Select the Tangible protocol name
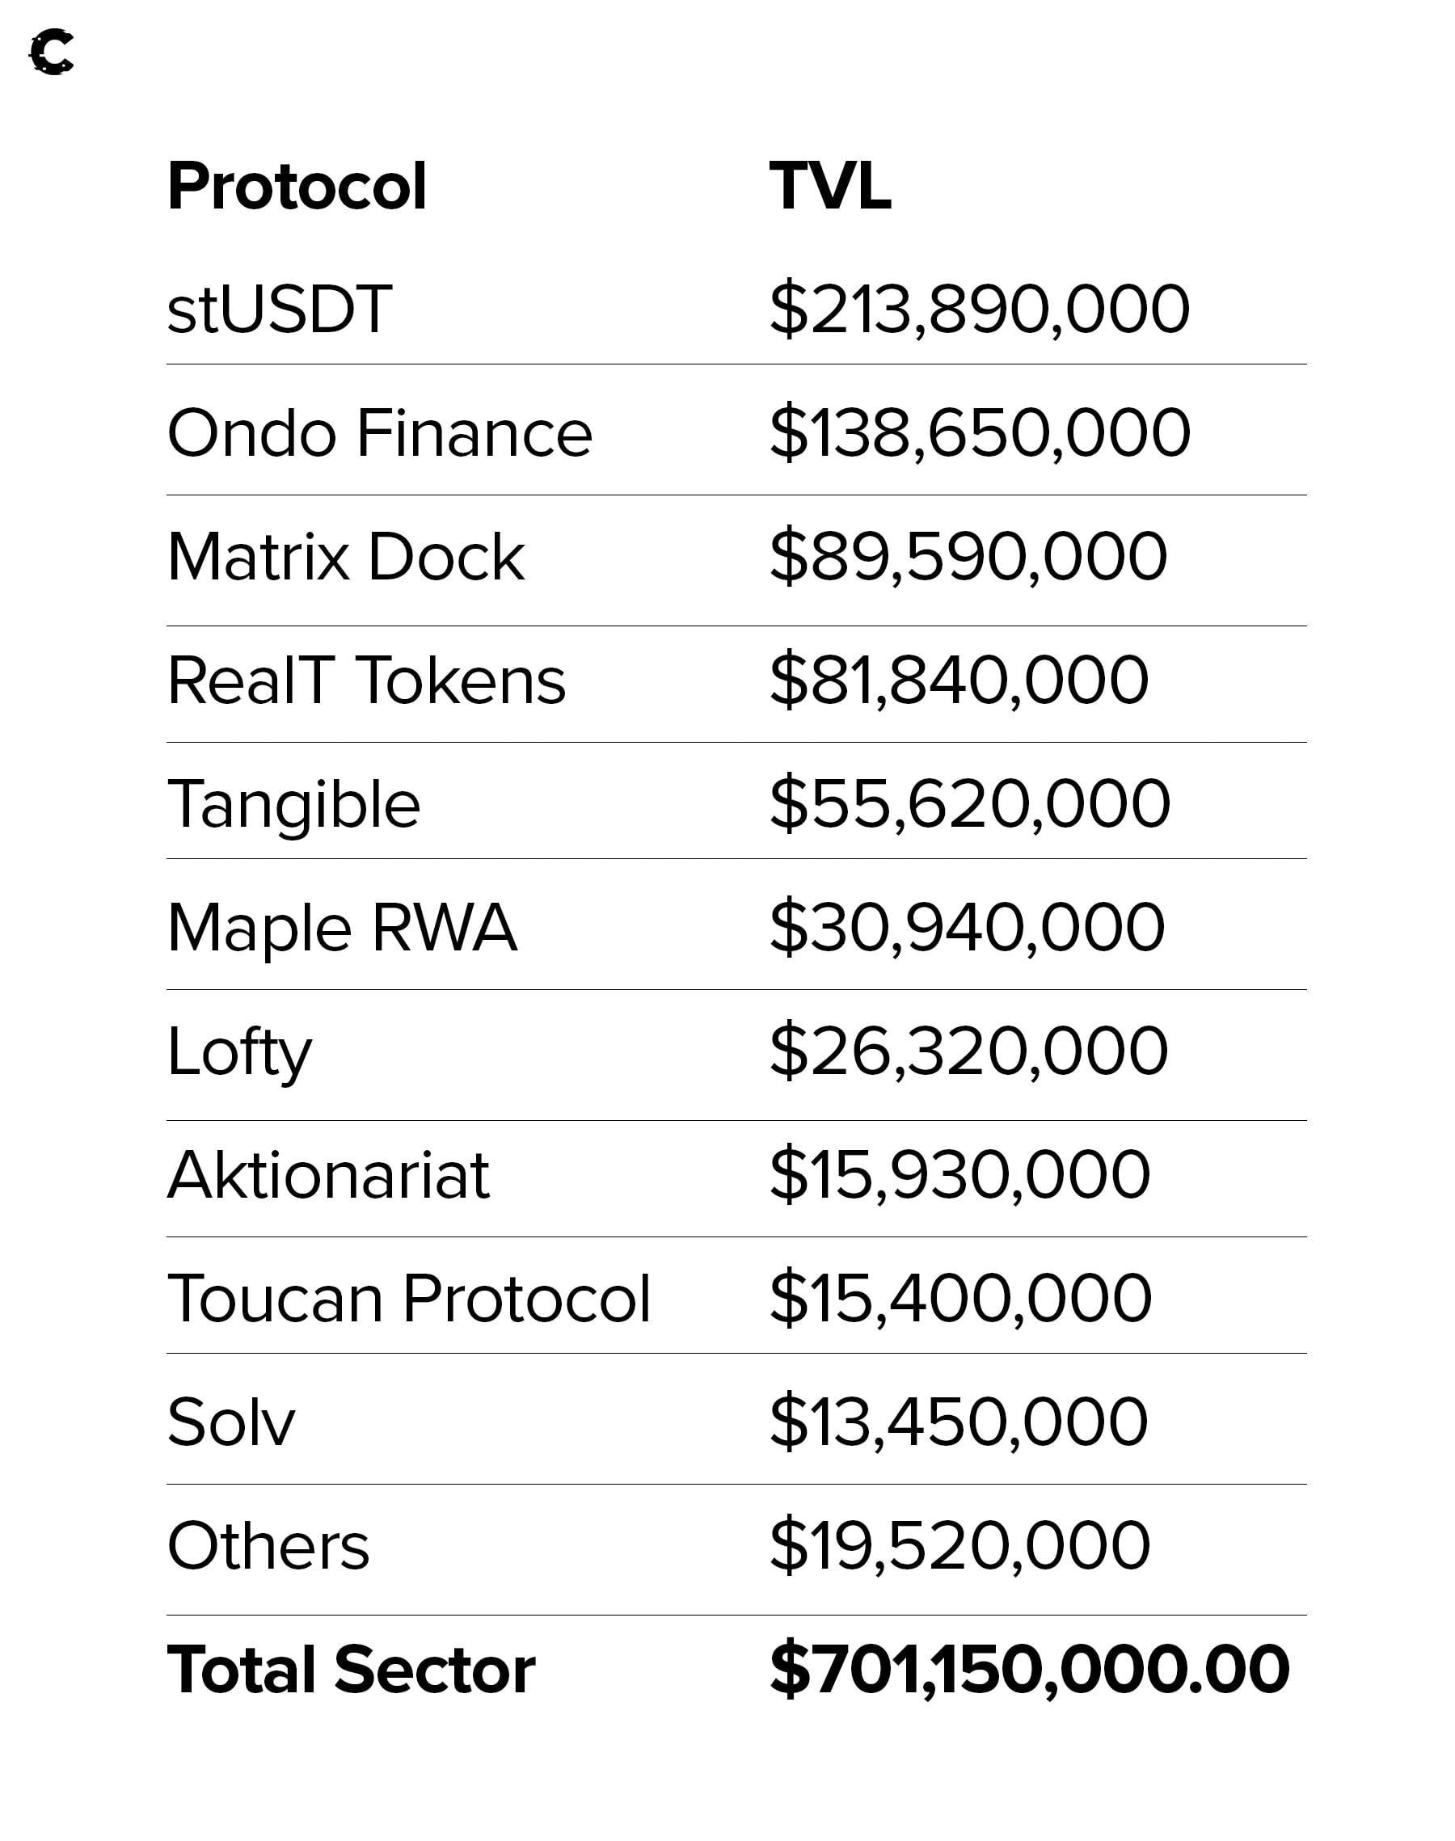Image resolution: width=1455 pixels, height=1841 pixels. (x=294, y=805)
